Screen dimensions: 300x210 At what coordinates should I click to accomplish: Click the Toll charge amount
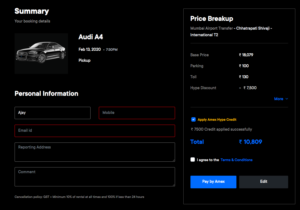coord(243,77)
